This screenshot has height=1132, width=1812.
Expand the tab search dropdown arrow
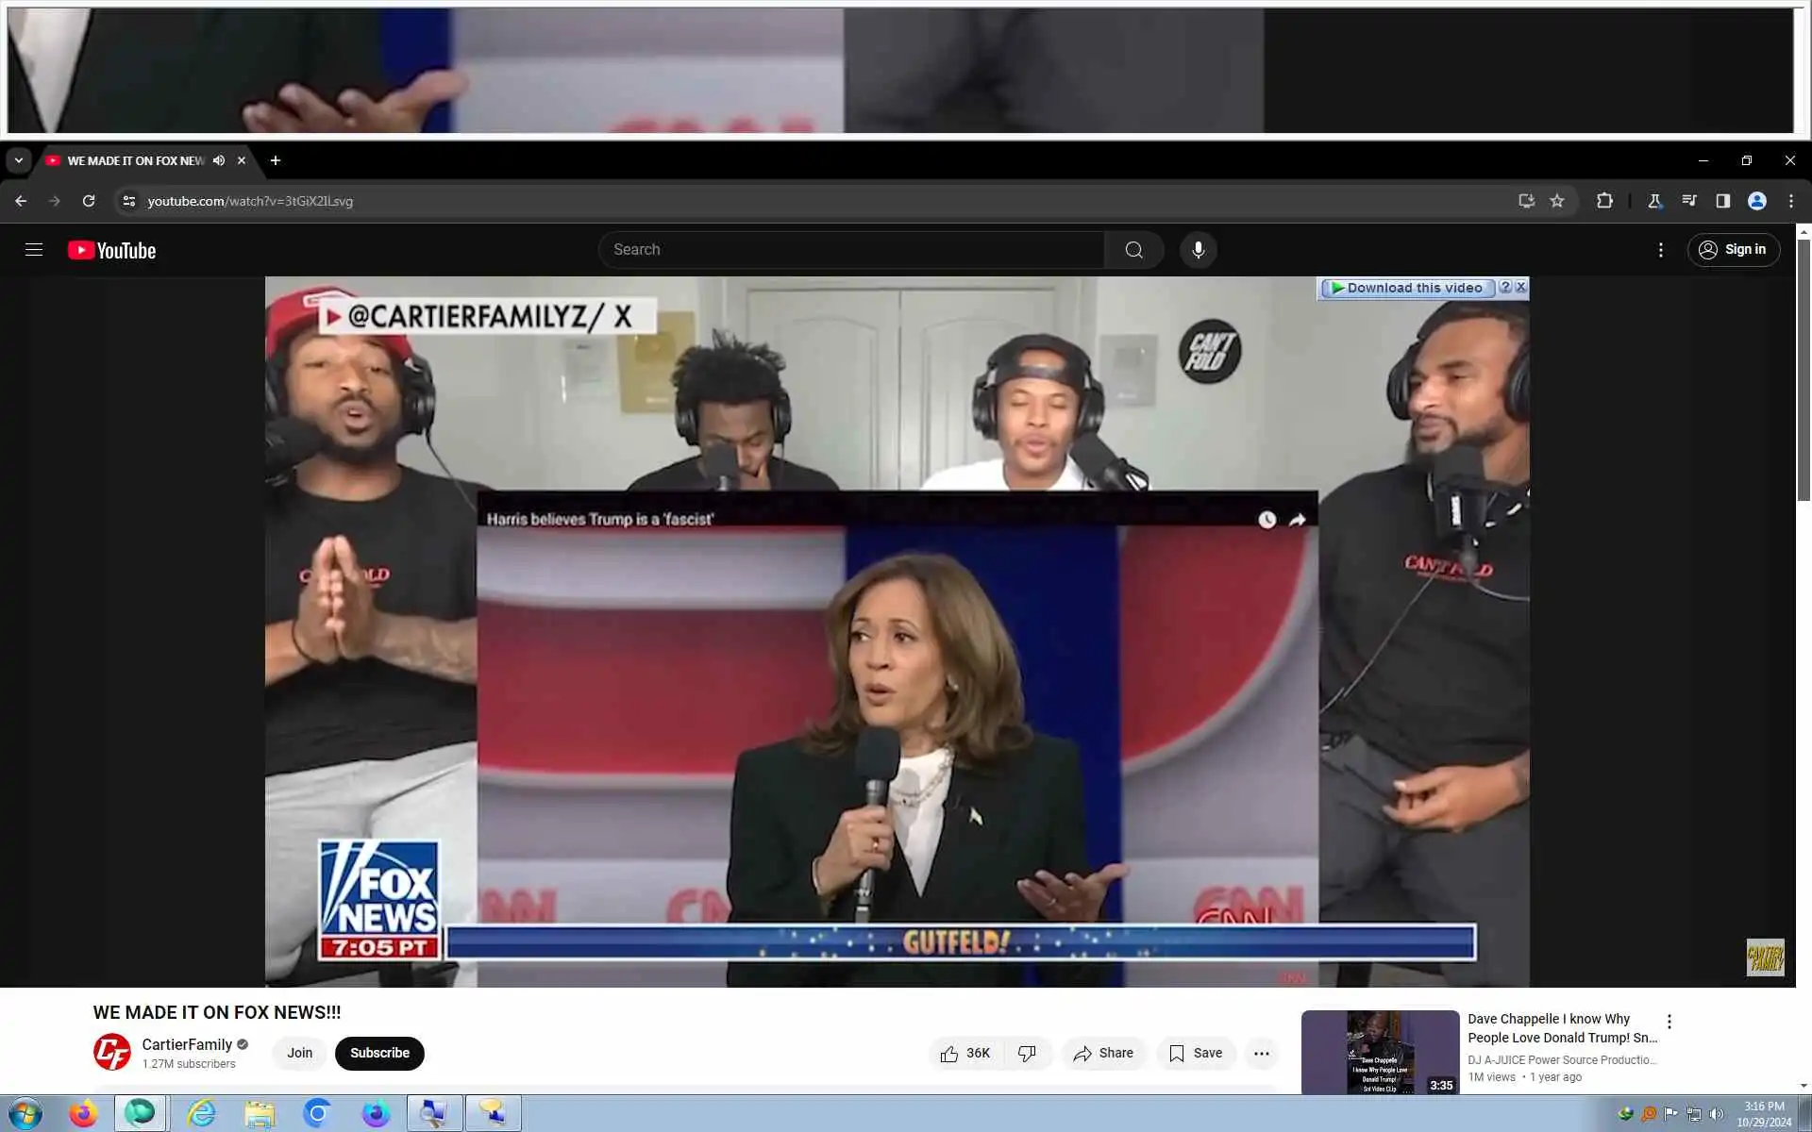pos(18,160)
